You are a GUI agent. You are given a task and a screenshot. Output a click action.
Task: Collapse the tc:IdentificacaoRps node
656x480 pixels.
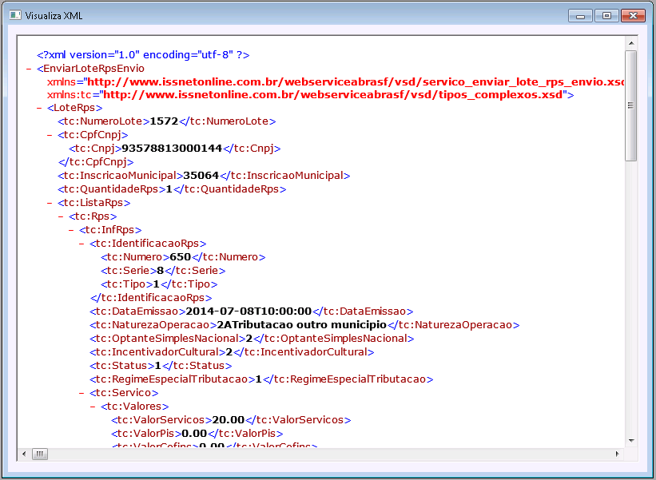coord(82,244)
